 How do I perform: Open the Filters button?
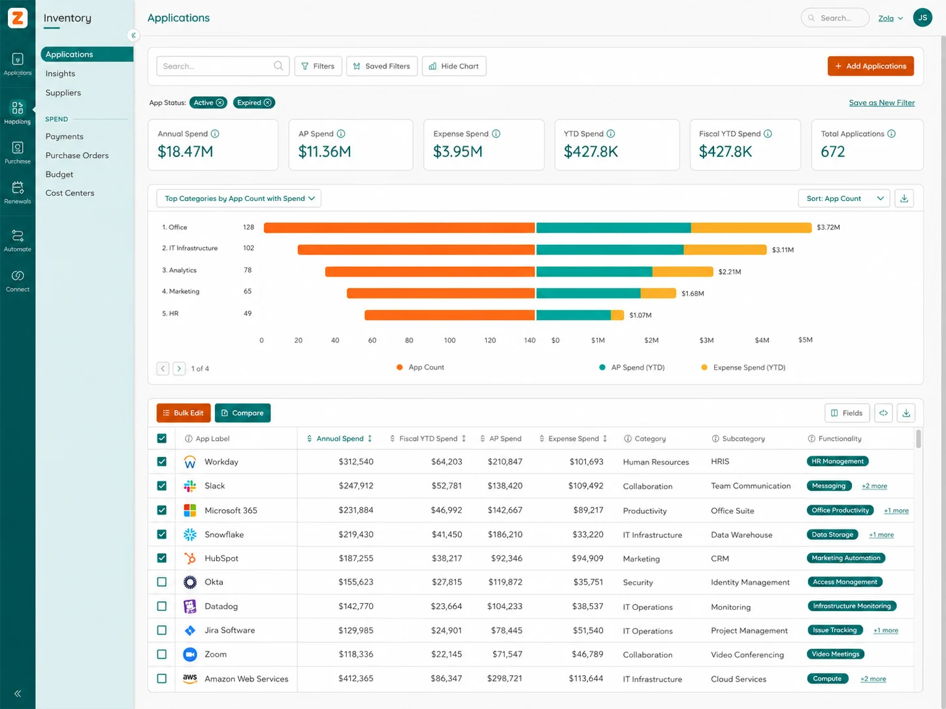318,66
